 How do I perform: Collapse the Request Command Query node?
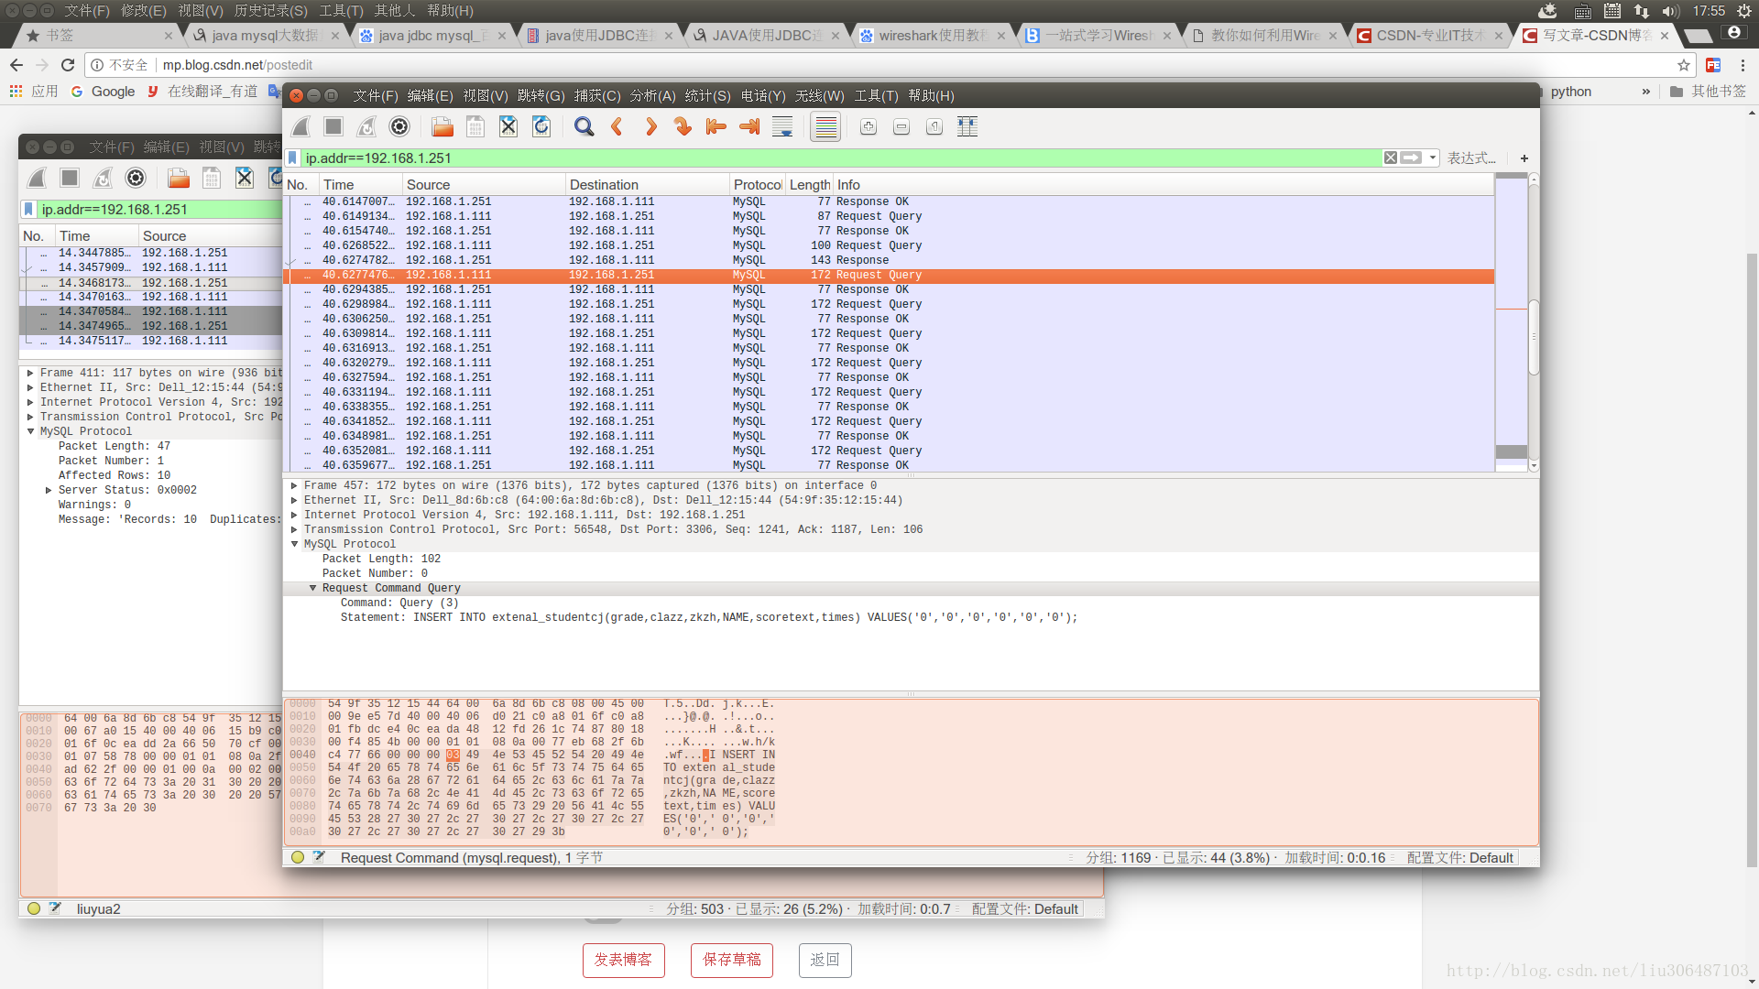(x=312, y=589)
